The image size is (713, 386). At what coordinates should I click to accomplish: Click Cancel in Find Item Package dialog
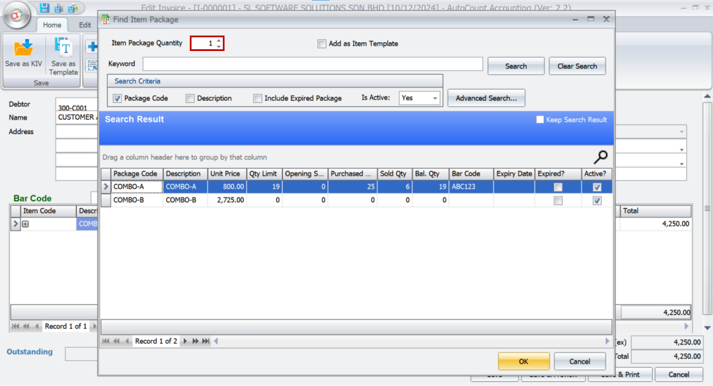coord(580,362)
